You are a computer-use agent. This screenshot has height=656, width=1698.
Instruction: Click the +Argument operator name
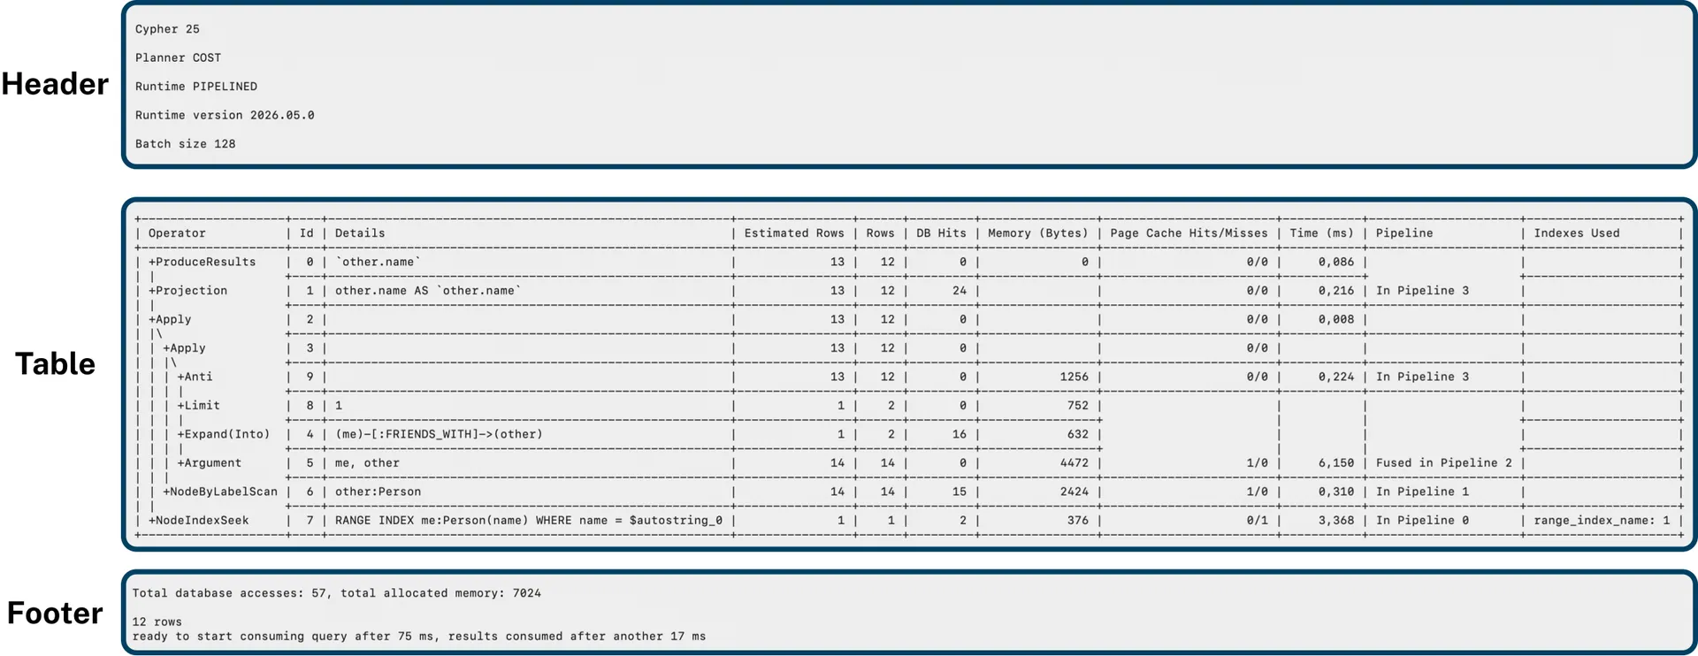209,463
